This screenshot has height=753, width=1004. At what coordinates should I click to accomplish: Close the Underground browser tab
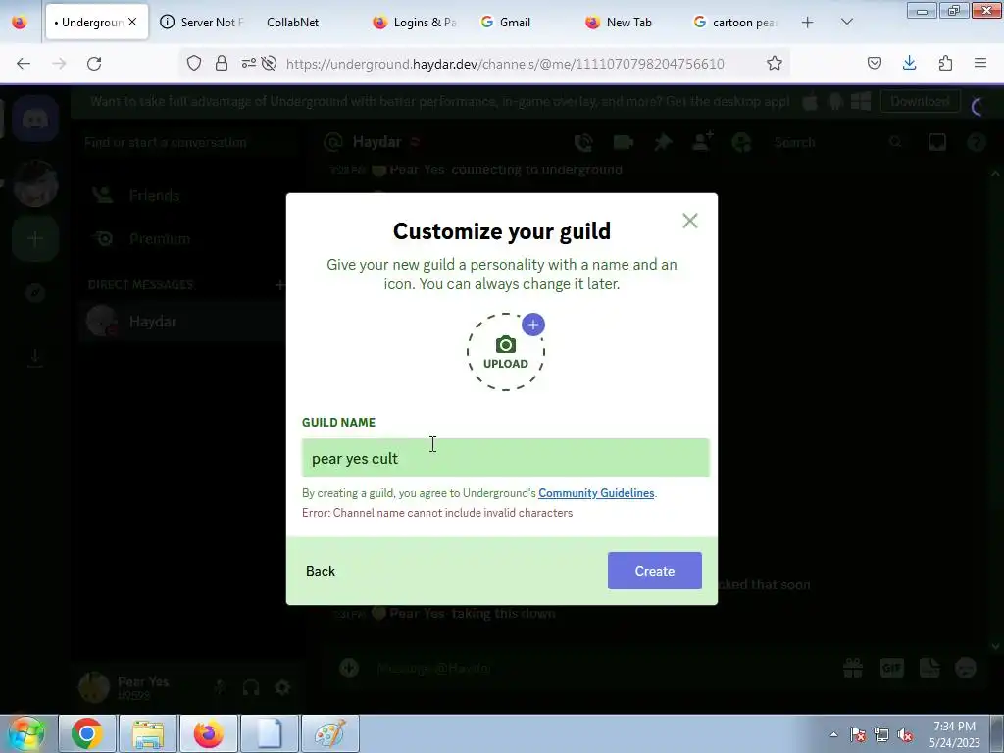click(x=132, y=22)
